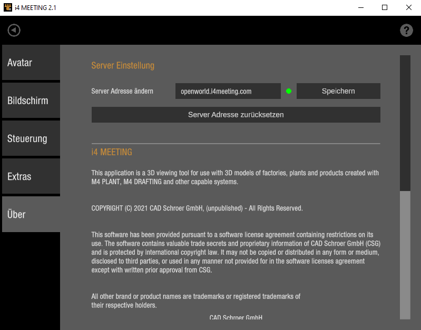Select the Steuerung tab

pyautogui.click(x=31, y=139)
